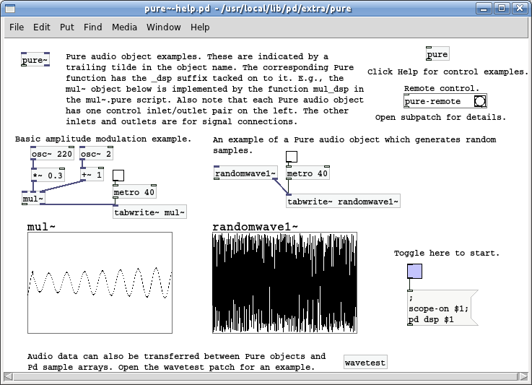Viewport: 532px width, 385px height.
Task: Minimize the pure~-help.pd window
Action: pos(484,8)
